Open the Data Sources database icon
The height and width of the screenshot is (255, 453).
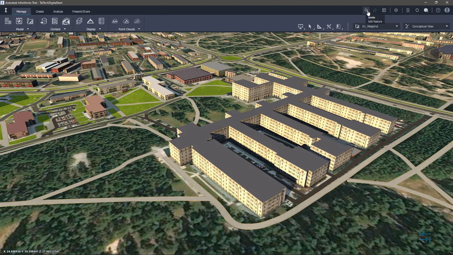(x=44, y=21)
